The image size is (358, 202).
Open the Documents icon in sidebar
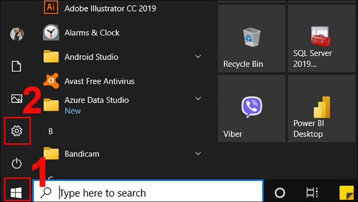(x=17, y=66)
